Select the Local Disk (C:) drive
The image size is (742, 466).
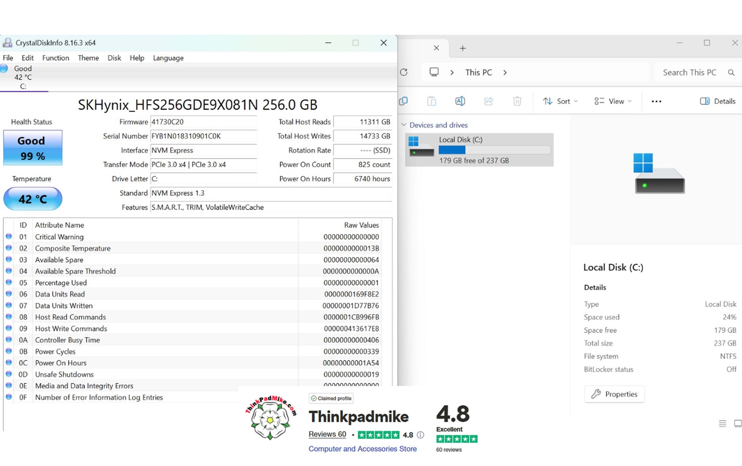click(x=479, y=150)
